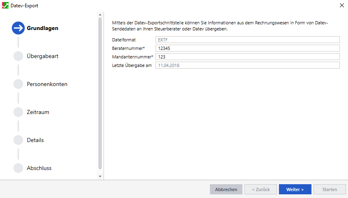Select the Übergabeart step circle
The width and height of the screenshot is (348, 198).
[x=18, y=56]
